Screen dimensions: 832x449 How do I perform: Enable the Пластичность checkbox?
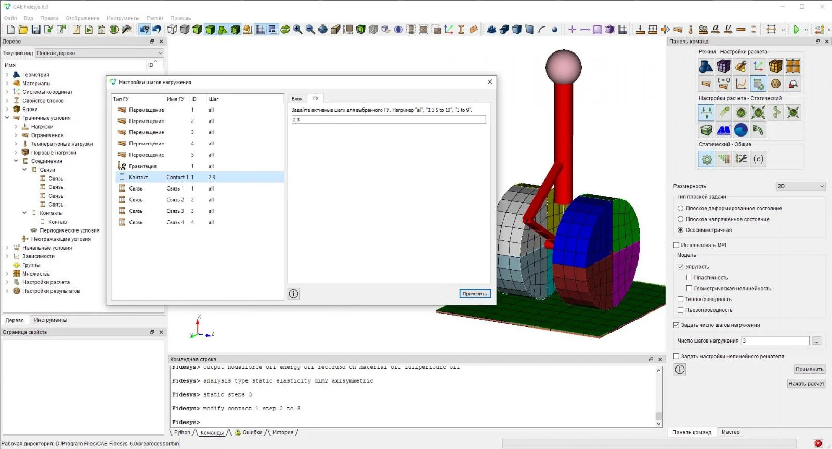tap(689, 278)
